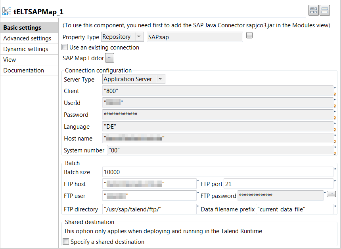Switch to the table layout view icon
The height and width of the screenshot is (249, 341).
[314, 10]
